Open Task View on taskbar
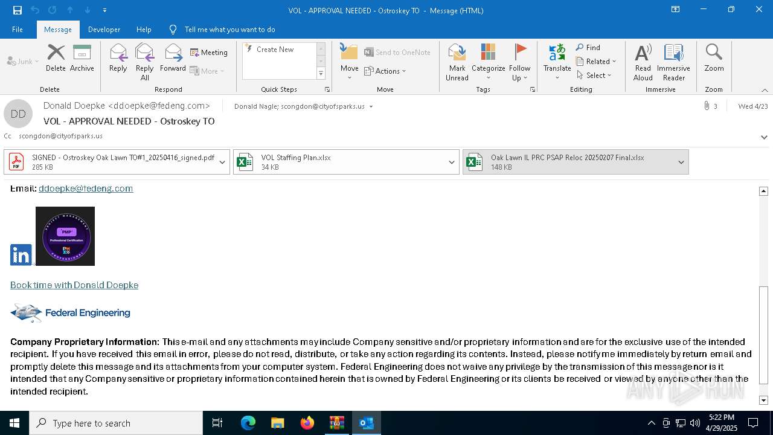 [217, 423]
